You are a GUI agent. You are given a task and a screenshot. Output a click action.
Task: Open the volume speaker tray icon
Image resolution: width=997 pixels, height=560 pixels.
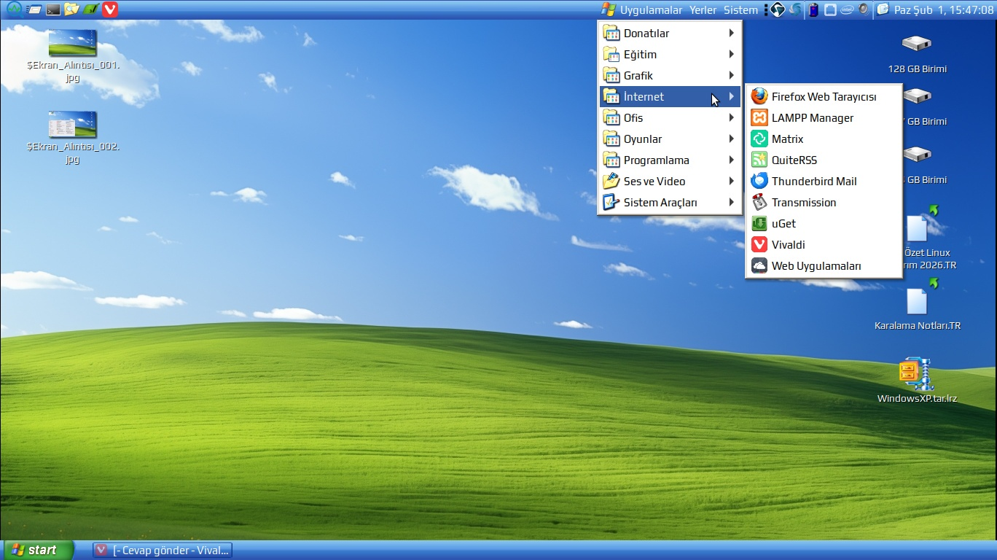click(x=864, y=9)
